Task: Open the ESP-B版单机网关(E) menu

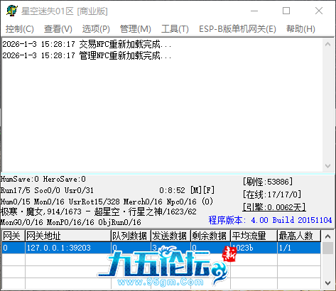Action: pos(237,29)
